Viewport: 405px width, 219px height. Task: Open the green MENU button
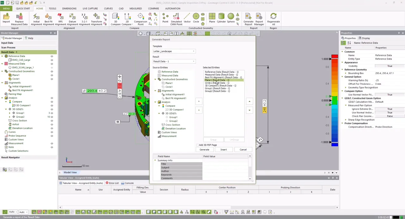click(x=6, y=9)
